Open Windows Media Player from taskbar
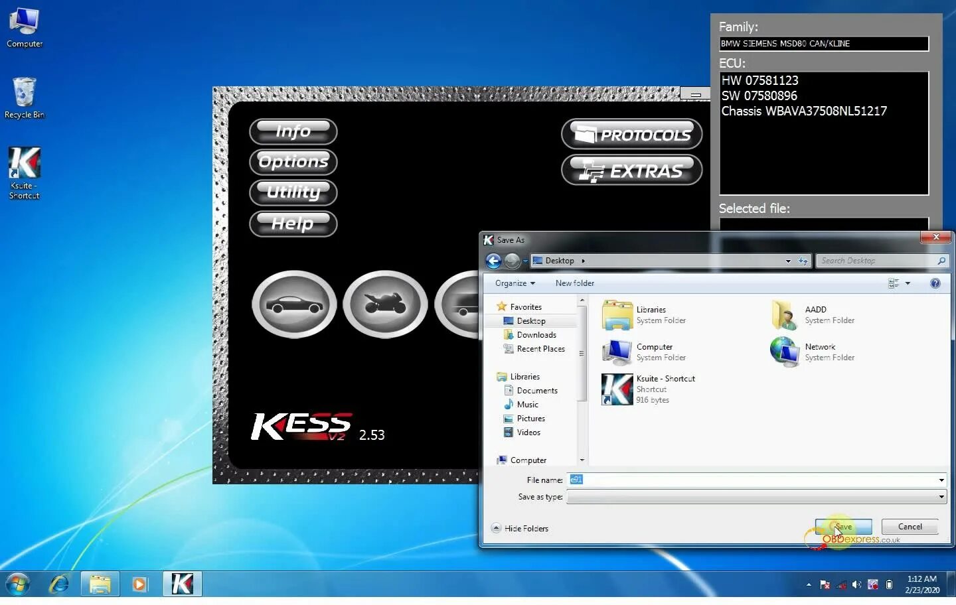The width and height of the screenshot is (956, 605). point(139,584)
